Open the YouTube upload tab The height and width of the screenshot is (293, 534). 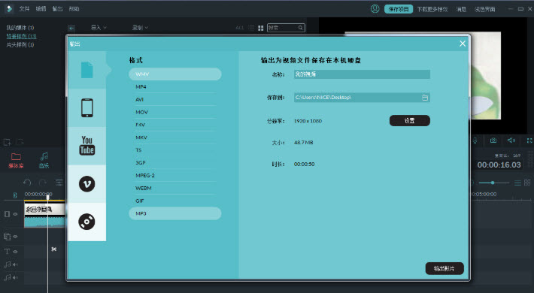pyautogui.click(x=86, y=146)
